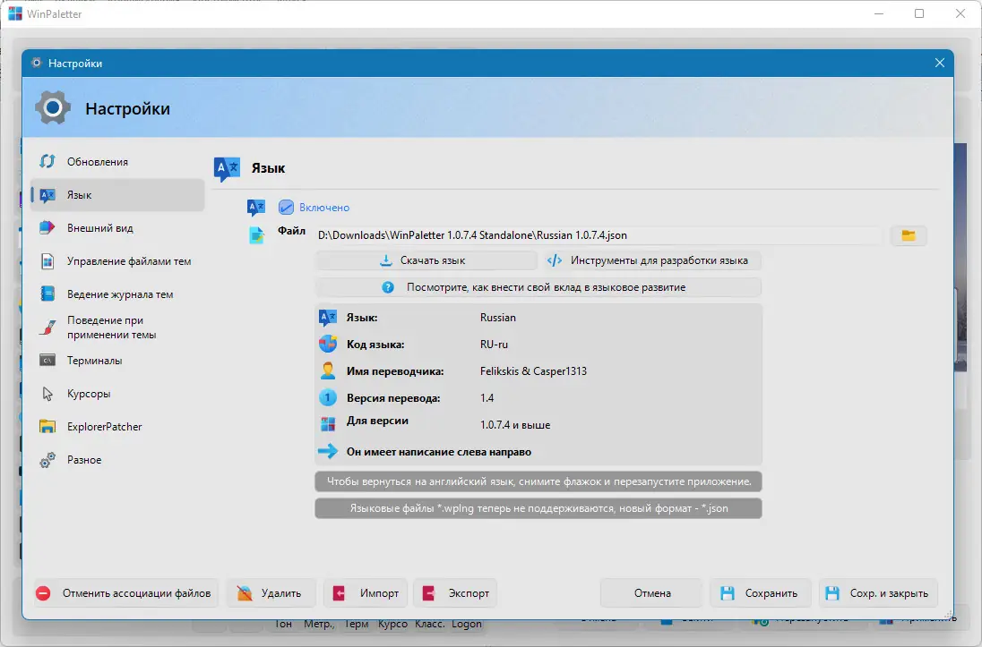Select Поведение при применении темы
Viewport: 982px width, 647px height.
(117, 328)
